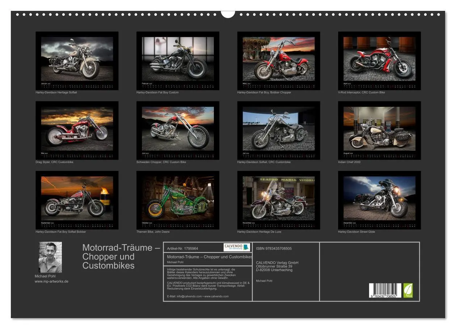Viewport: 456px width, 329px height.
Task: Click 'D-82008 Unterhaching' address line
Action: click(x=274, y=270)
